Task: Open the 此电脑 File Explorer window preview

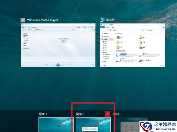Action: [x=132, y=45]
